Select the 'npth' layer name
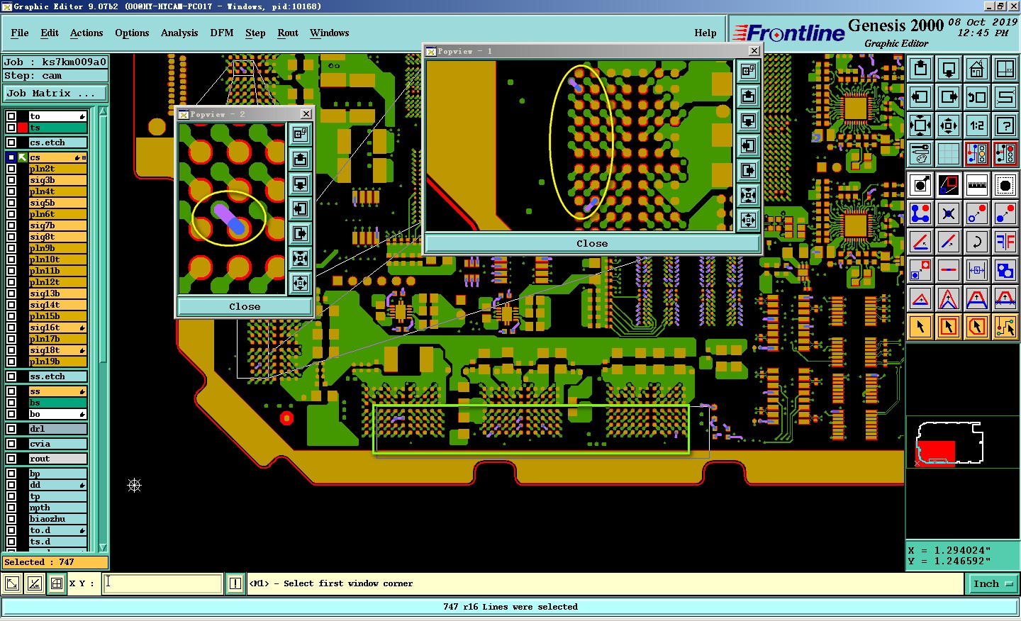 57,508
